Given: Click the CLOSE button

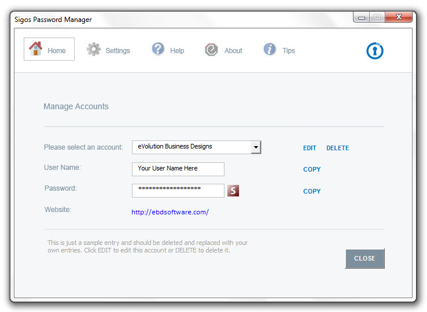Looking at the screenshot, I should [365, 258].
